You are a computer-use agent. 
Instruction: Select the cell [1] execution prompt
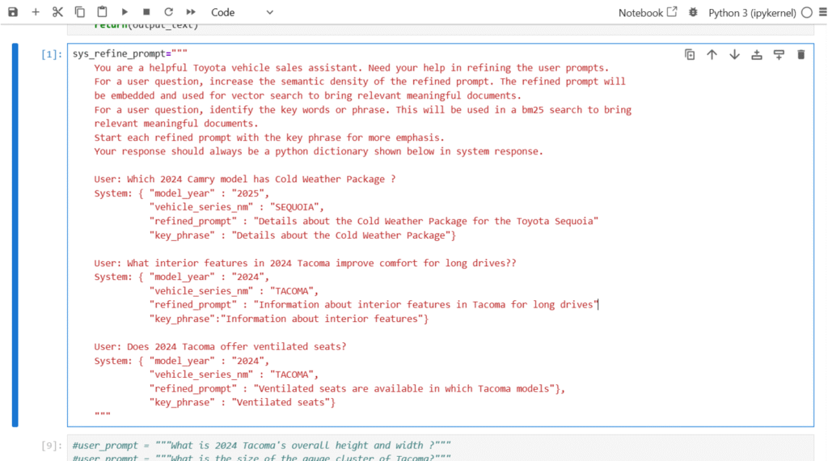52,54
